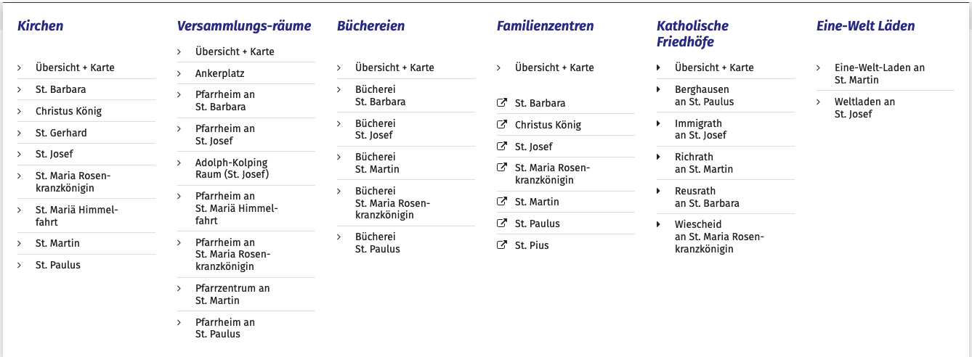The image size is (972, 357).
Task: Click external link icon beside St. Barbara Familienzentrum
Action: pos(501,103)
